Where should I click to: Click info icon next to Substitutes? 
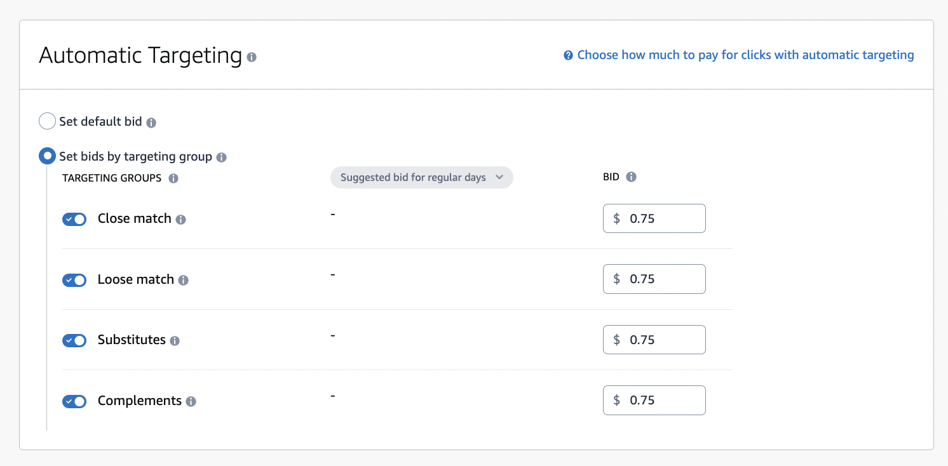coord(175,341)
